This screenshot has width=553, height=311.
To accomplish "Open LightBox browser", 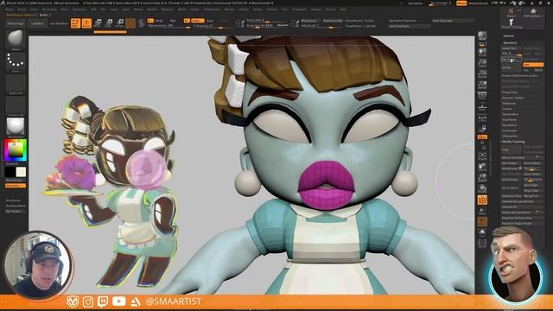I will click(37, 23).
